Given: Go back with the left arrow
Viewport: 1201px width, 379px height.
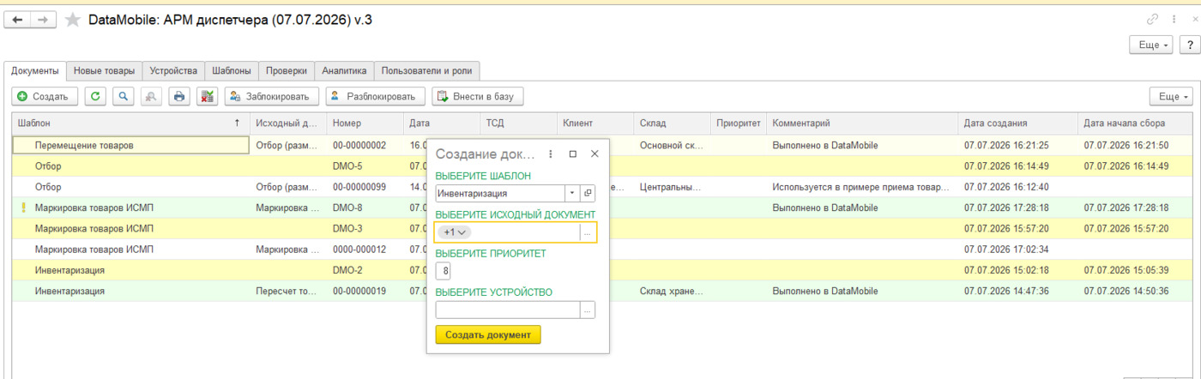Looking at the screenshot, I should (x=18, y=19).
